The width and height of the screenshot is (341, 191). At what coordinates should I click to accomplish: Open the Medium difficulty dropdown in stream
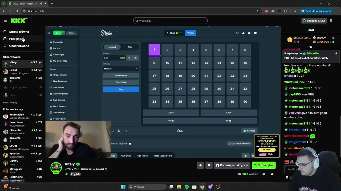click(121, 69)
